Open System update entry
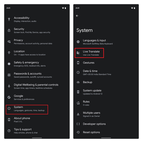This screenshot has width=143, height=143. click(x=106, y=92)
